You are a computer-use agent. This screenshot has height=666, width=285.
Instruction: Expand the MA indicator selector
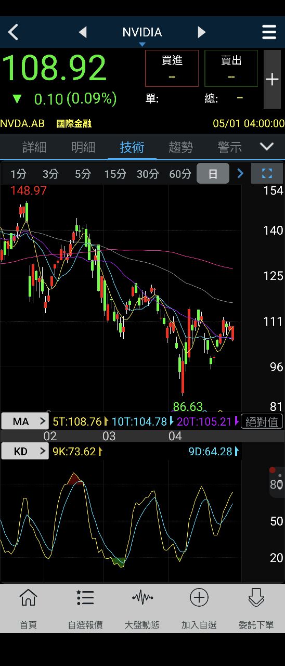coord(24,421)
